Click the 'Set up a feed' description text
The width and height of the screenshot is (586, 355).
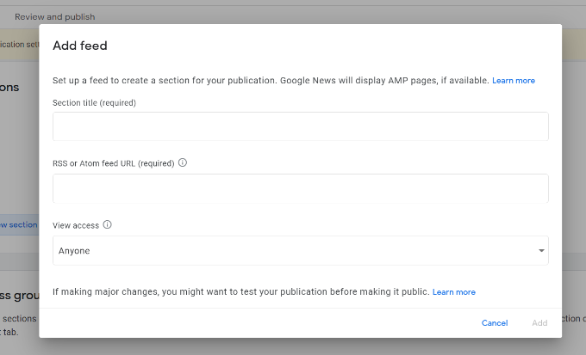[271, 81]
